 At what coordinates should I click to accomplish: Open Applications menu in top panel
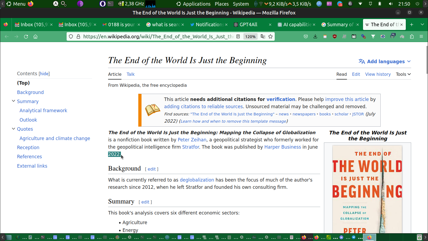point(194,4)
